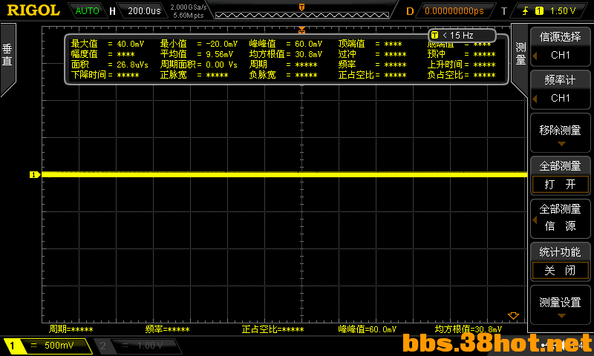Click the < 15 Hz frequency counter readout
The height and width of the screenshot is (356, 594).
pos(462,35)
